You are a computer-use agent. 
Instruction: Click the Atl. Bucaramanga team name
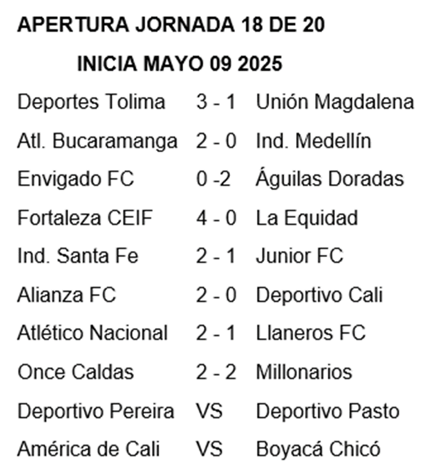click(x=97, y=142)
